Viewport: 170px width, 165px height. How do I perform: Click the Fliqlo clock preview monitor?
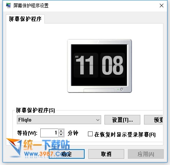pos(99,66)
